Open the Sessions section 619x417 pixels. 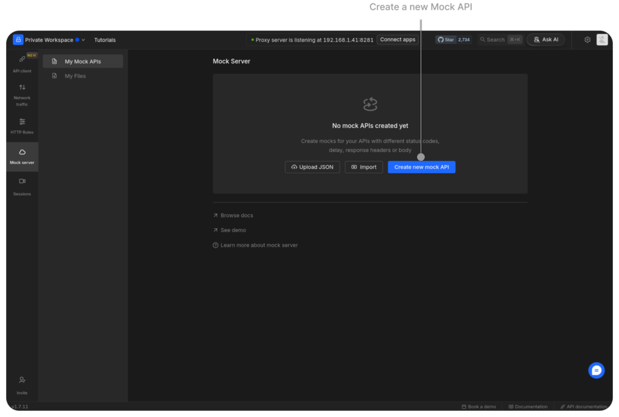tap(22, 187)
